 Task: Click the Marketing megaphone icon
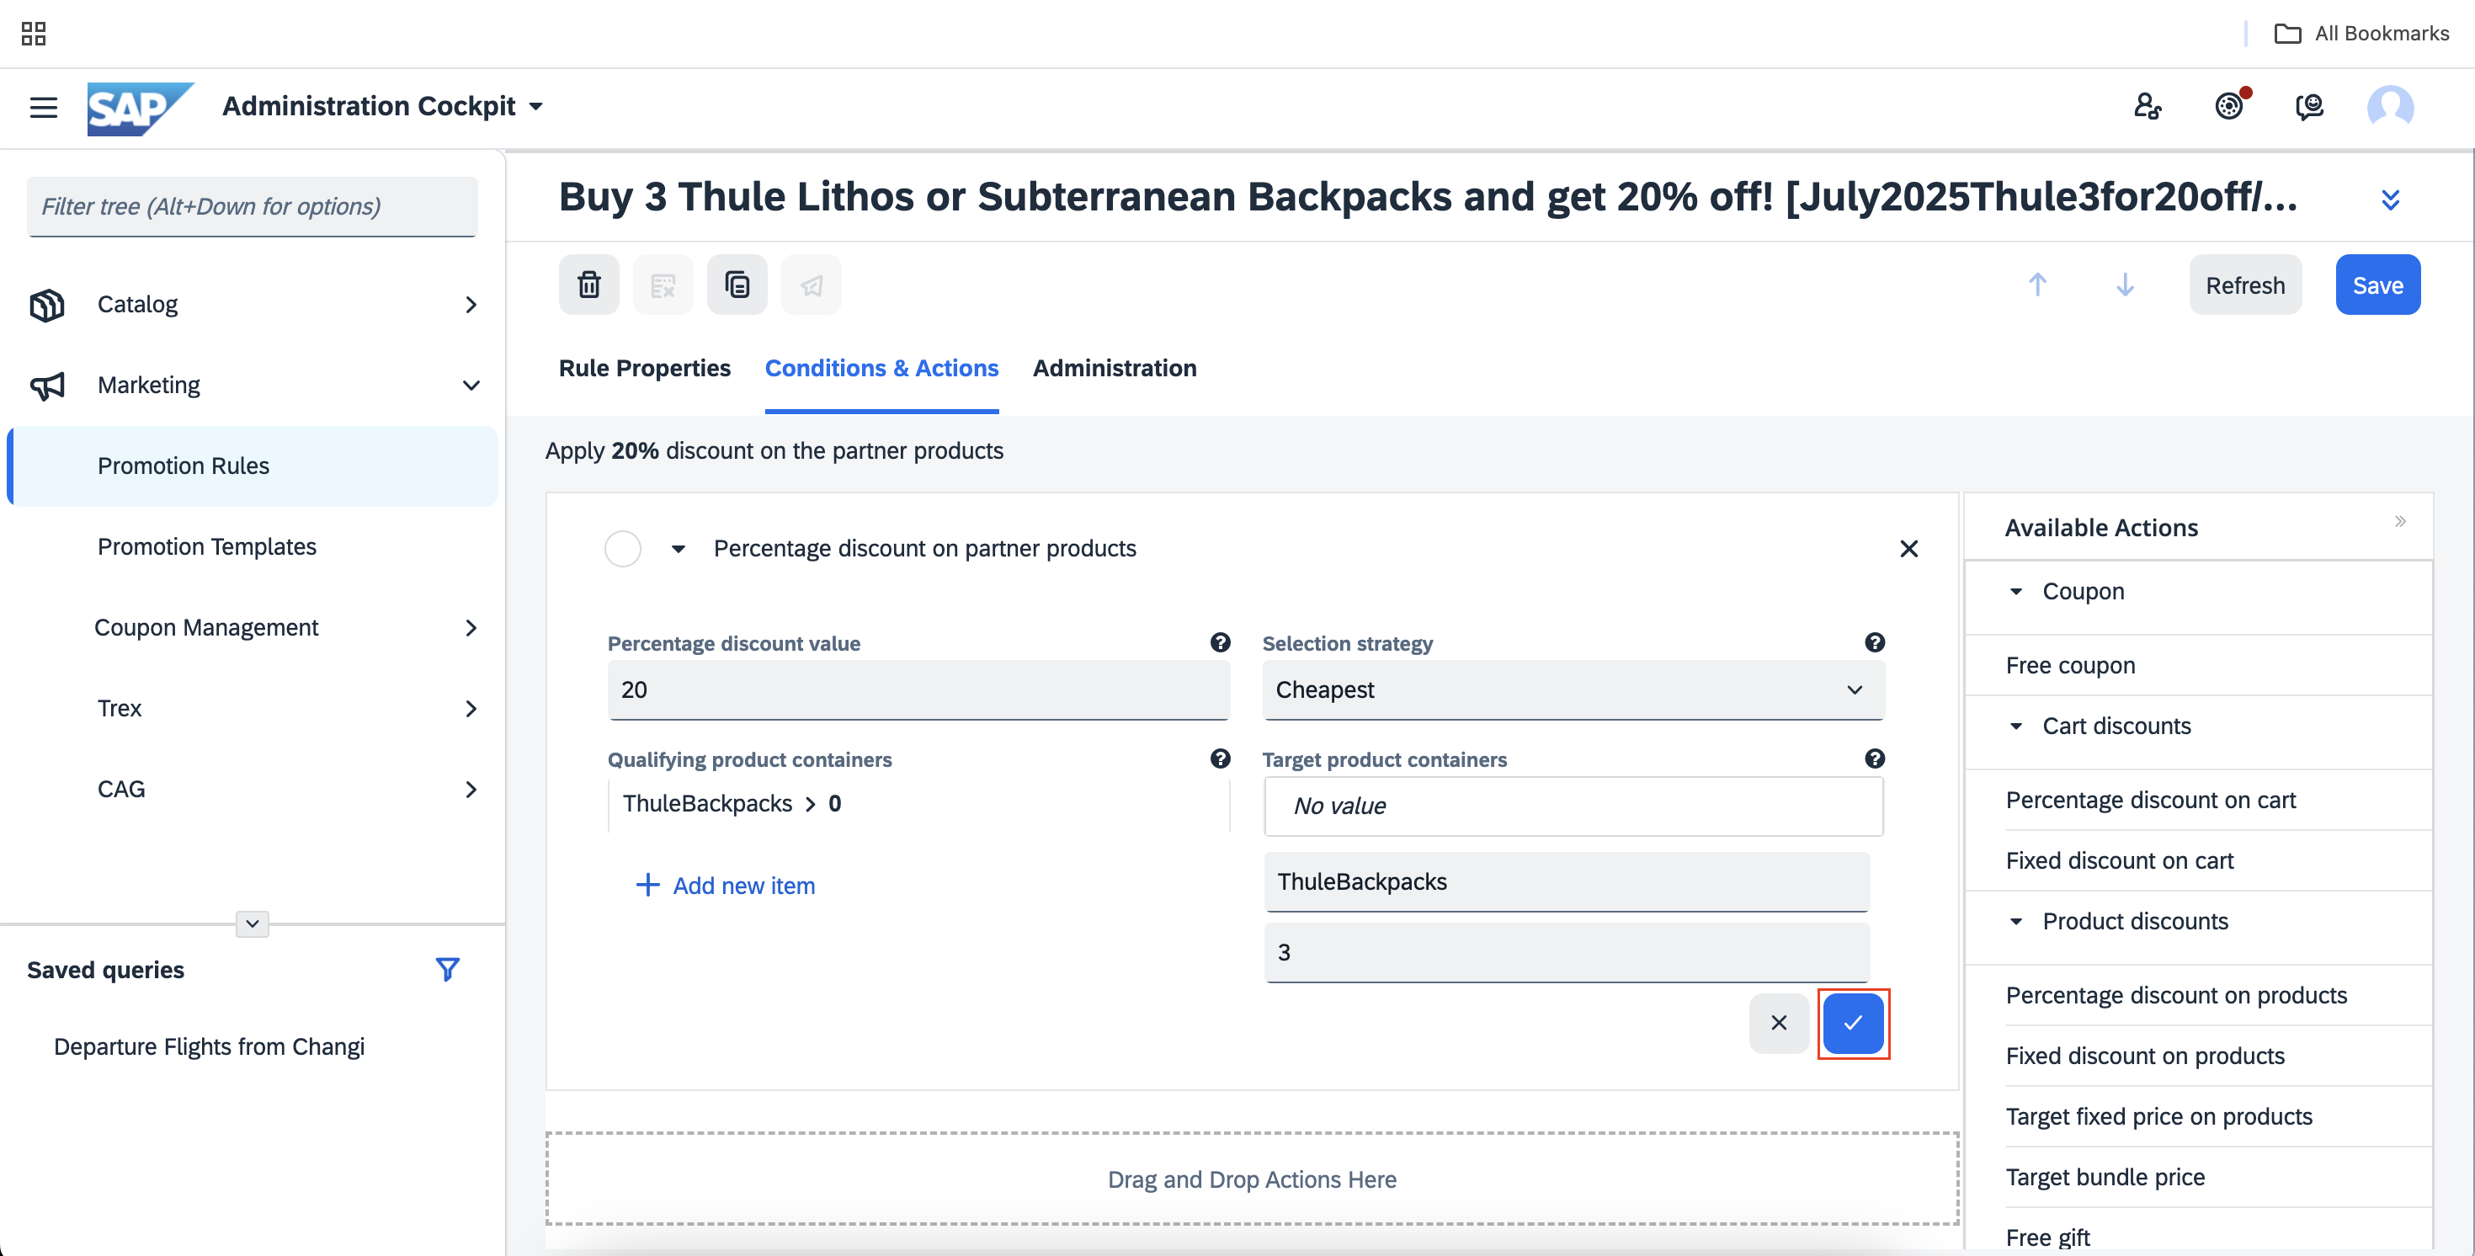point(47,386)
